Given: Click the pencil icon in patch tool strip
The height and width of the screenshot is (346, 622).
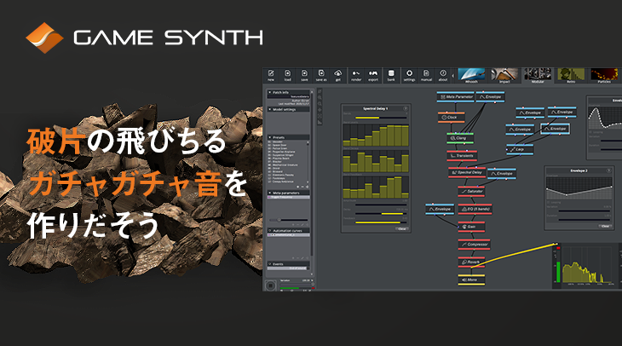Looking at the screenshot, I should tap(320, 91).
